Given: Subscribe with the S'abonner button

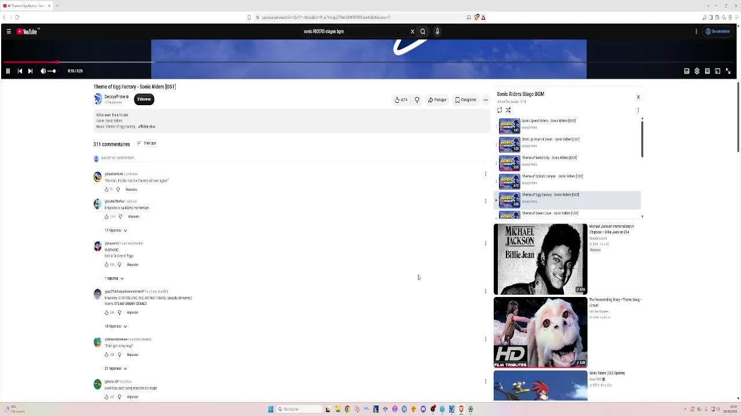Looking at the screenshot, I should tap(144, 99).
